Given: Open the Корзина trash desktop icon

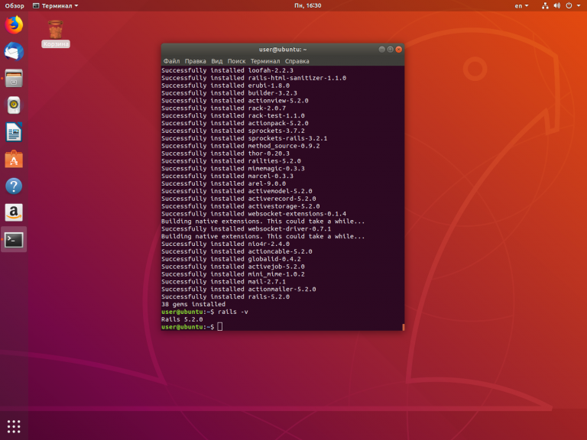Looking at the screenshot, I should [x=55, y=34].
